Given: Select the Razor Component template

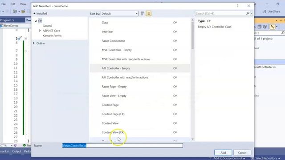Looking at the screenshot, I should (140, 41).
